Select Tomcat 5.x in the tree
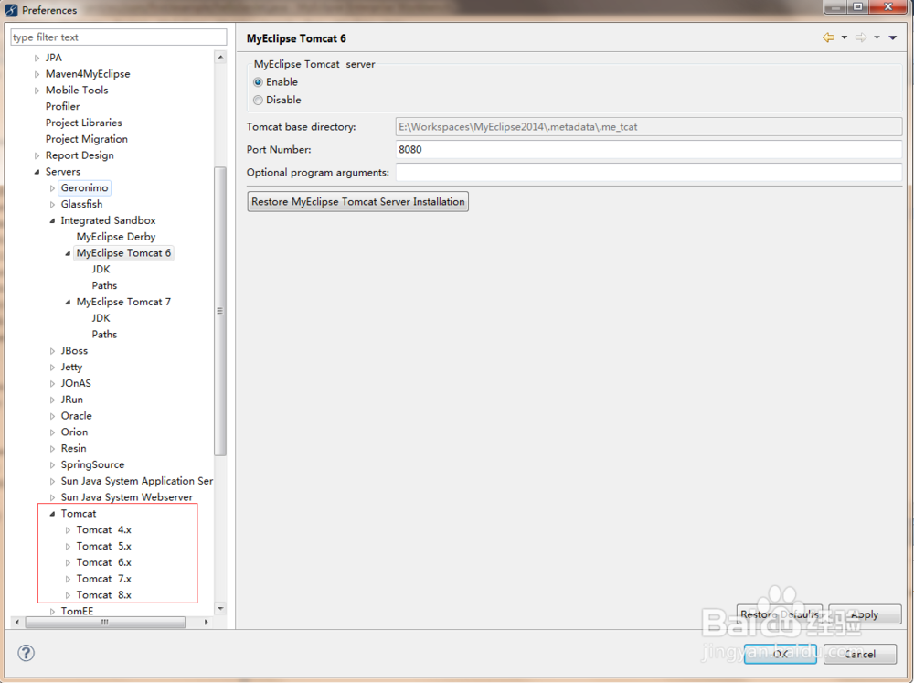The image size is (914, 683). [104, 547]
